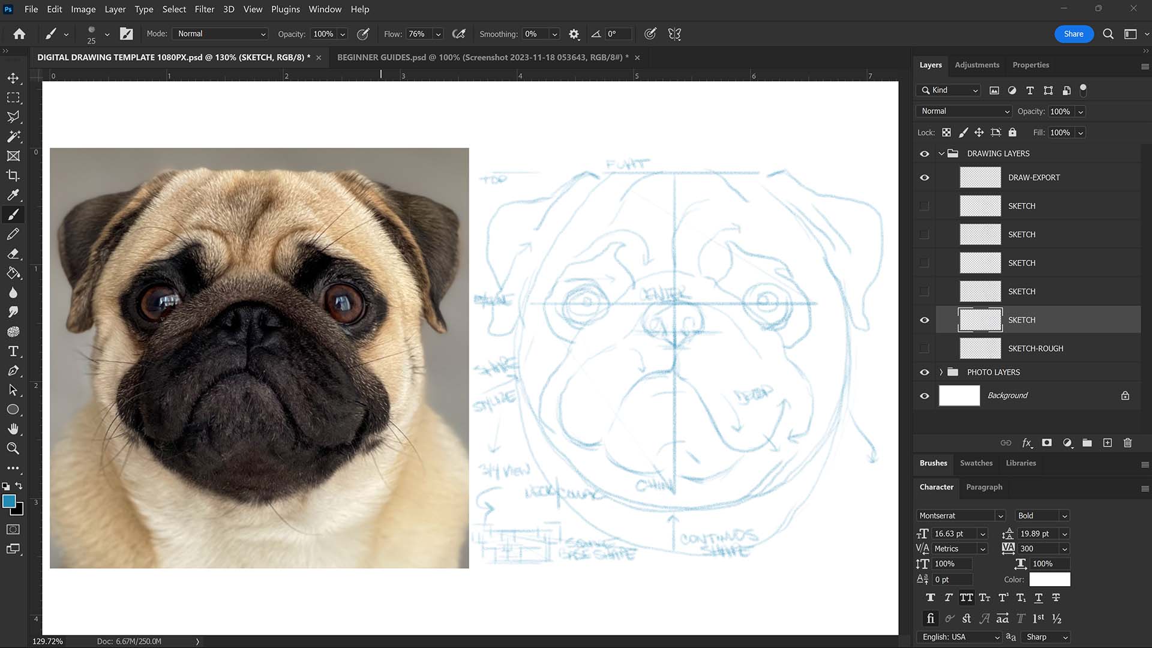The height and width of the screenshot is (648, 1152).
Task: Select the Path Selection tool
Action: pos(13,391)
